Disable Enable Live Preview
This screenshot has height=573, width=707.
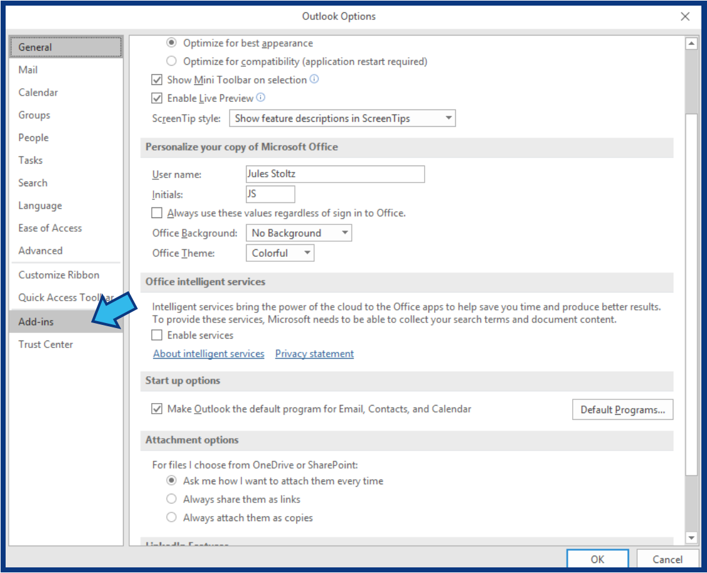coord(157,98)
